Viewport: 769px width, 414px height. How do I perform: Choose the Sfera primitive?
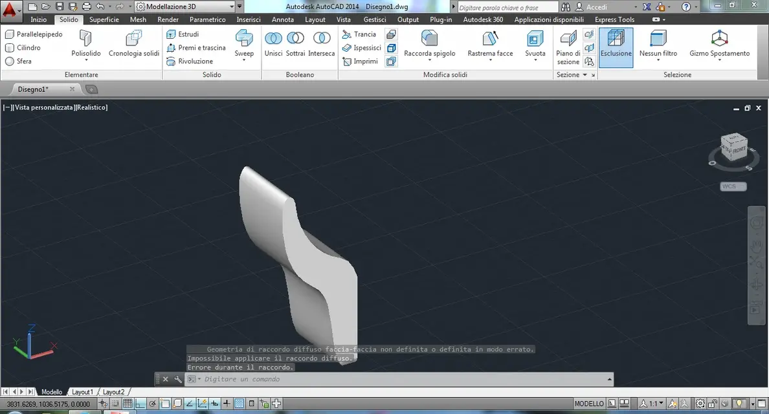(19, 61)
